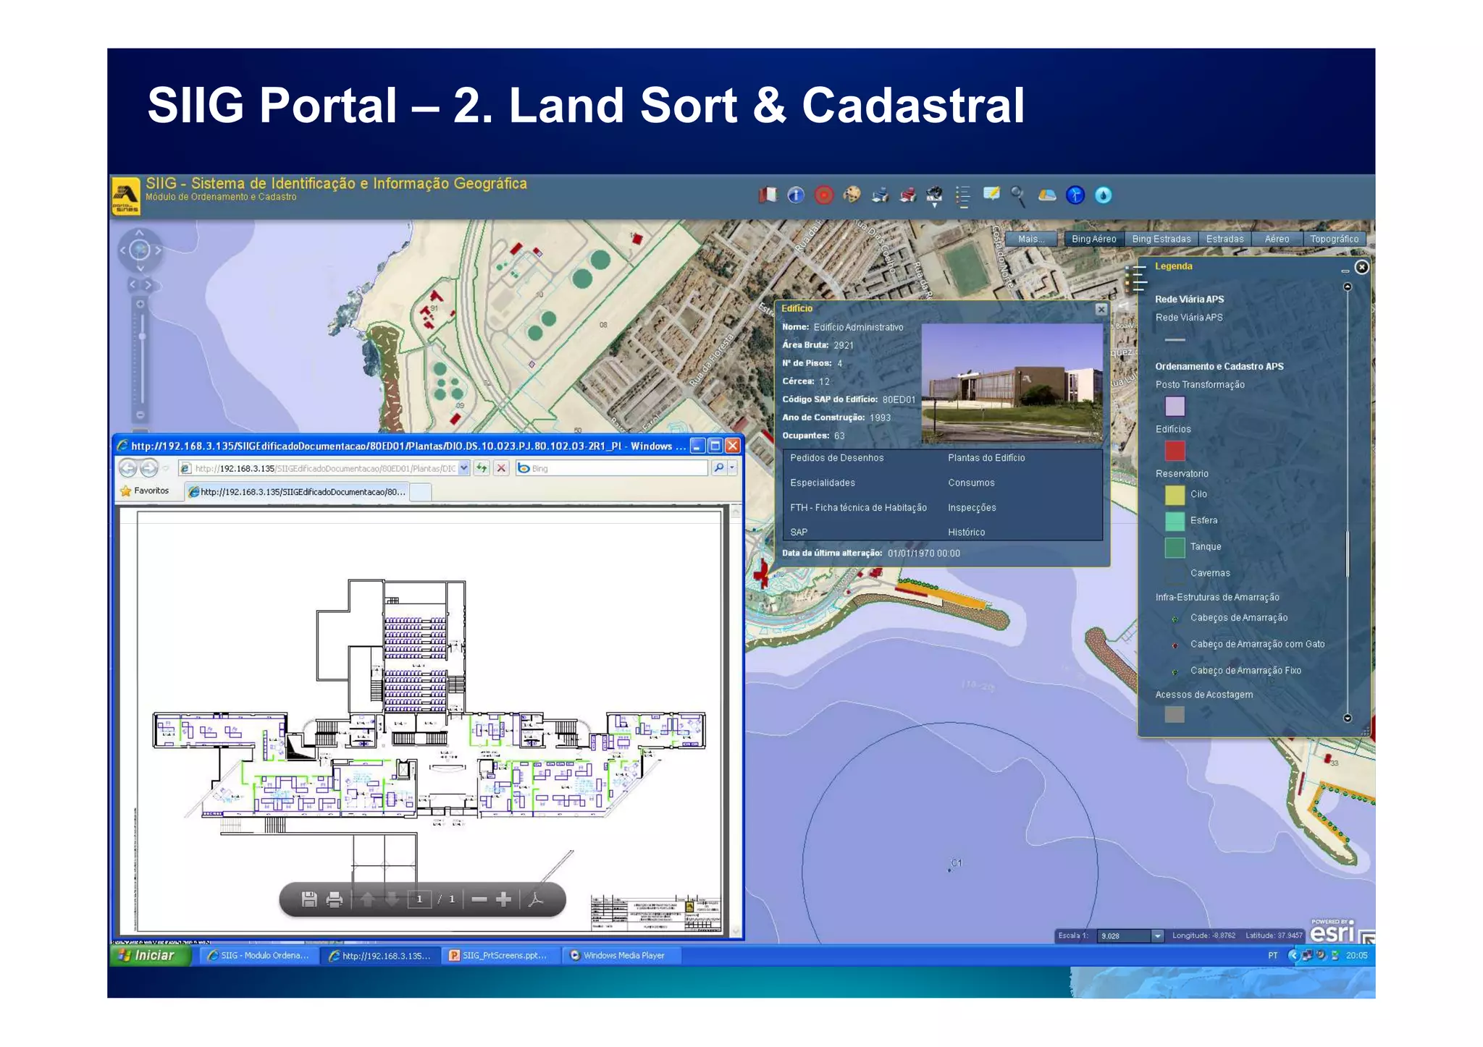Click the green Tanque legend swatch

point(1175,548)
